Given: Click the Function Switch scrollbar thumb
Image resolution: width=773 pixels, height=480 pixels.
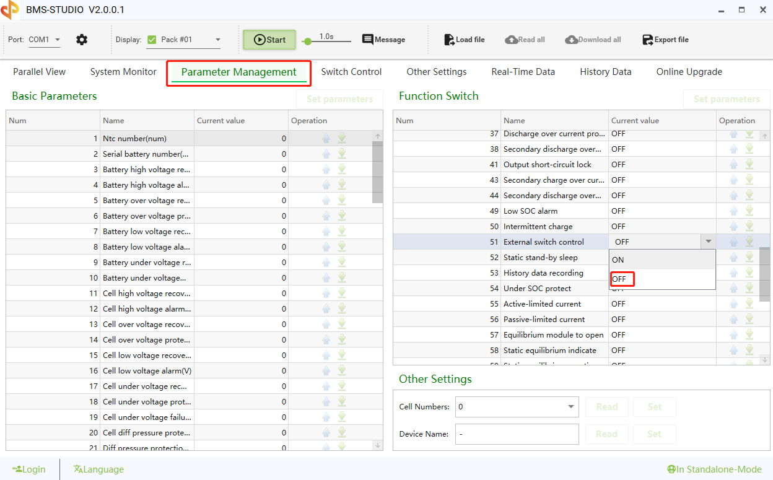Looking at the screenshot, I should (x=765, y=274).
